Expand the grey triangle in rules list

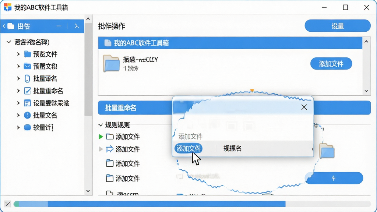tap(101, 149)
